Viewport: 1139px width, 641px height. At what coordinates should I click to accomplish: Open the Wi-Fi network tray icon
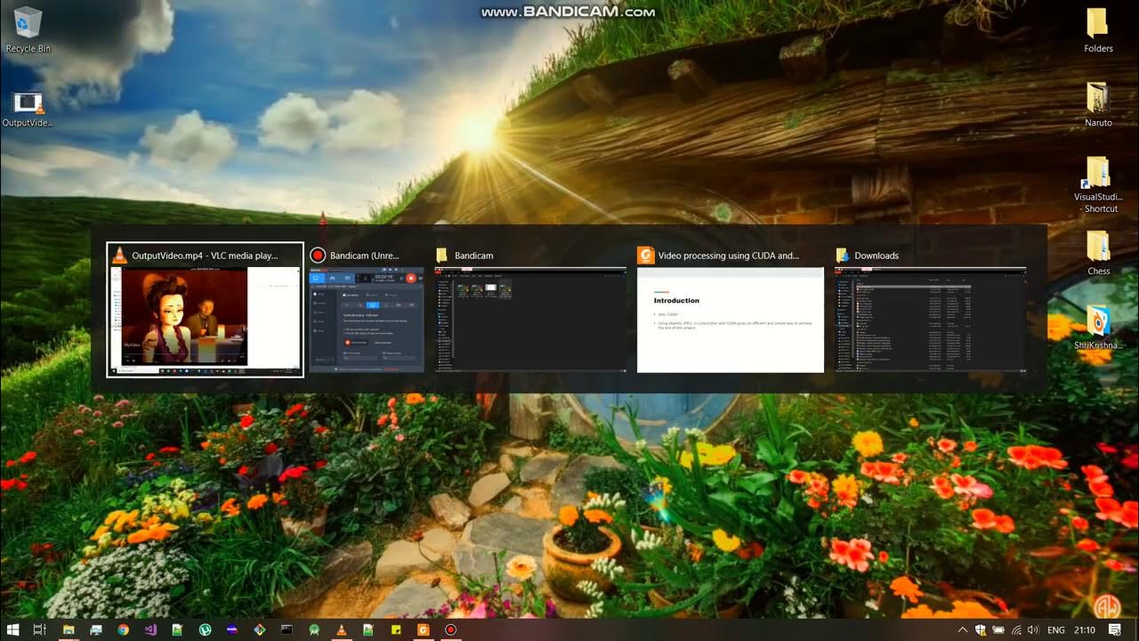pyautogui.click(x=1016, y=629)
